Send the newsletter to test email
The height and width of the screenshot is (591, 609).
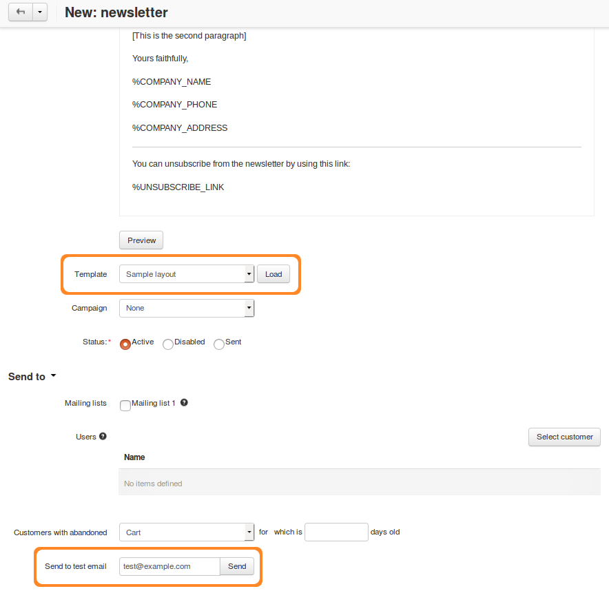coord(237,566)
